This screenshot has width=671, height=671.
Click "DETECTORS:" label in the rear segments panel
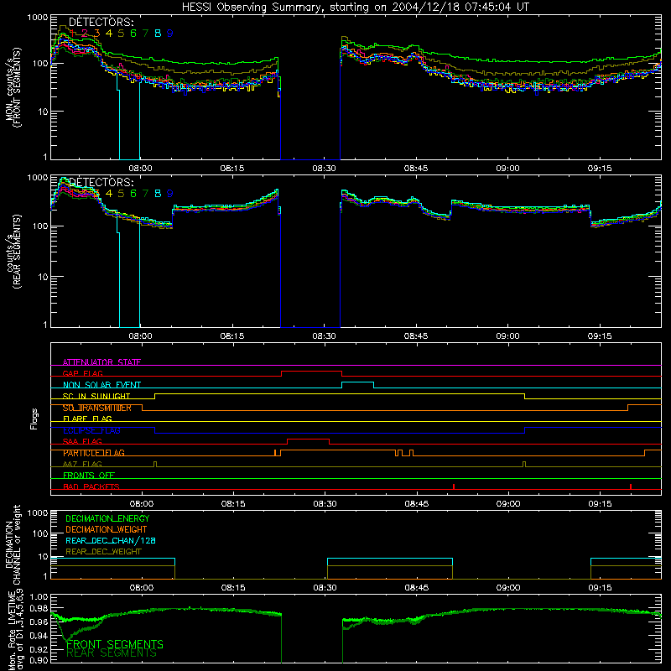(101, 182)
